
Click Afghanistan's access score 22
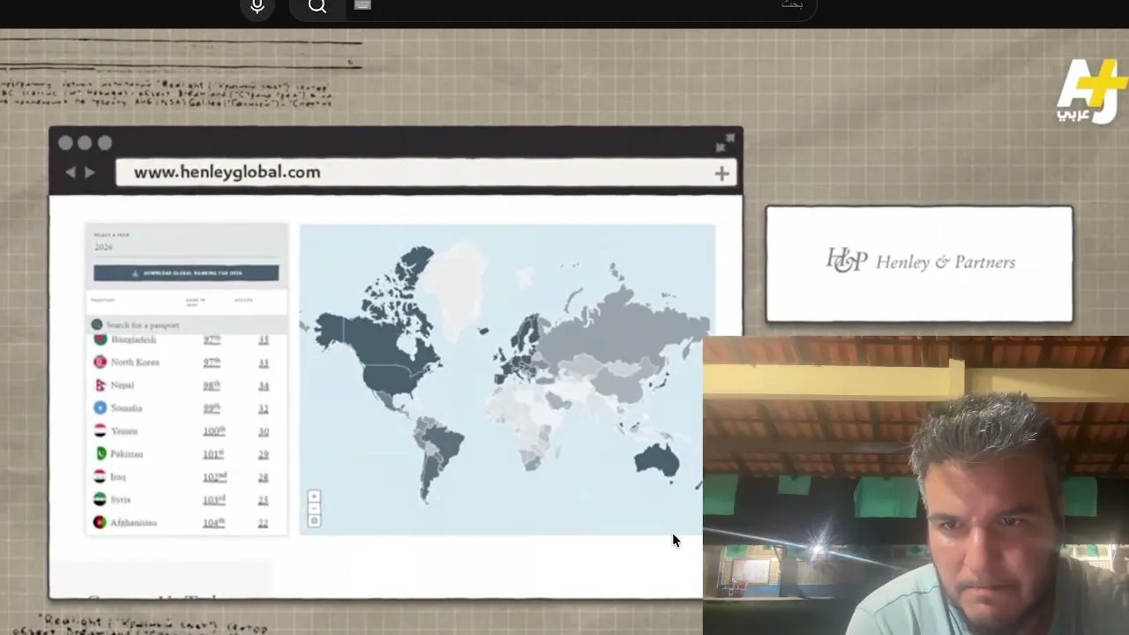263,523
